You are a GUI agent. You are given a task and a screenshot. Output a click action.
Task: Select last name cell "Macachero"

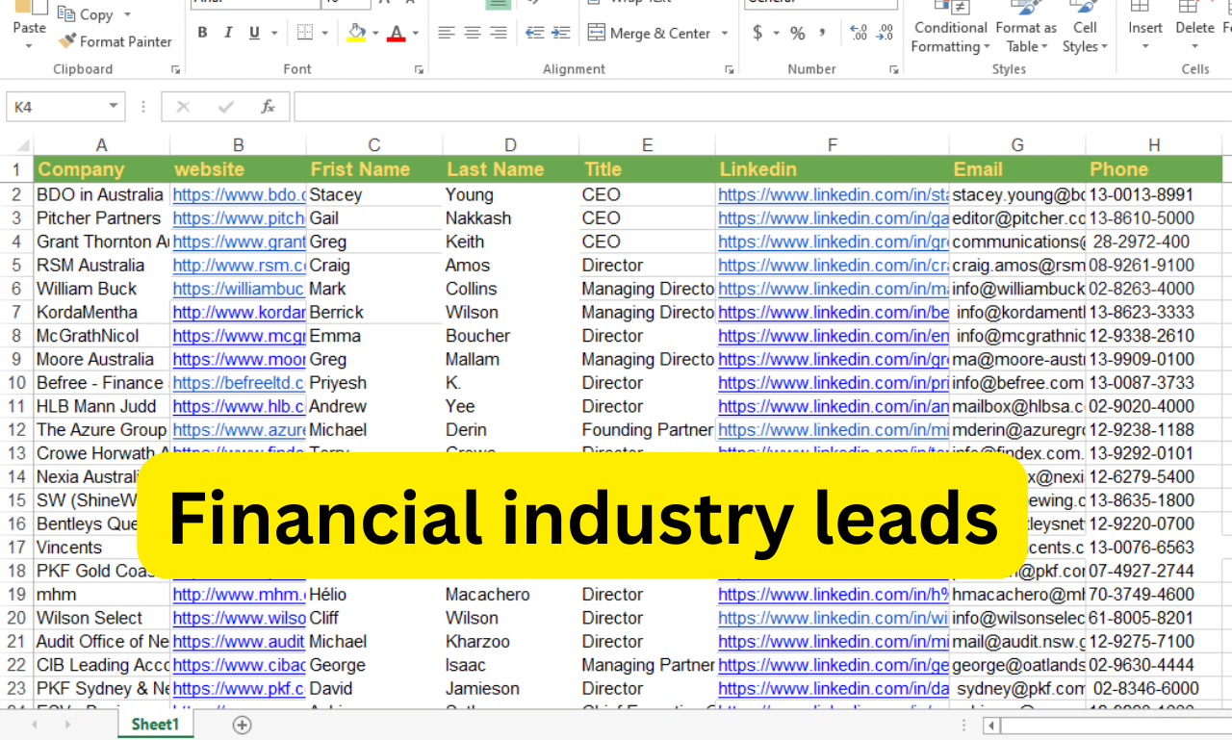coord(511,595)
